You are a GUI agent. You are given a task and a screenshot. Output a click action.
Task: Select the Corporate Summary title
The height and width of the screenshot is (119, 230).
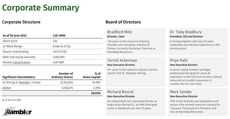point(41,8)
